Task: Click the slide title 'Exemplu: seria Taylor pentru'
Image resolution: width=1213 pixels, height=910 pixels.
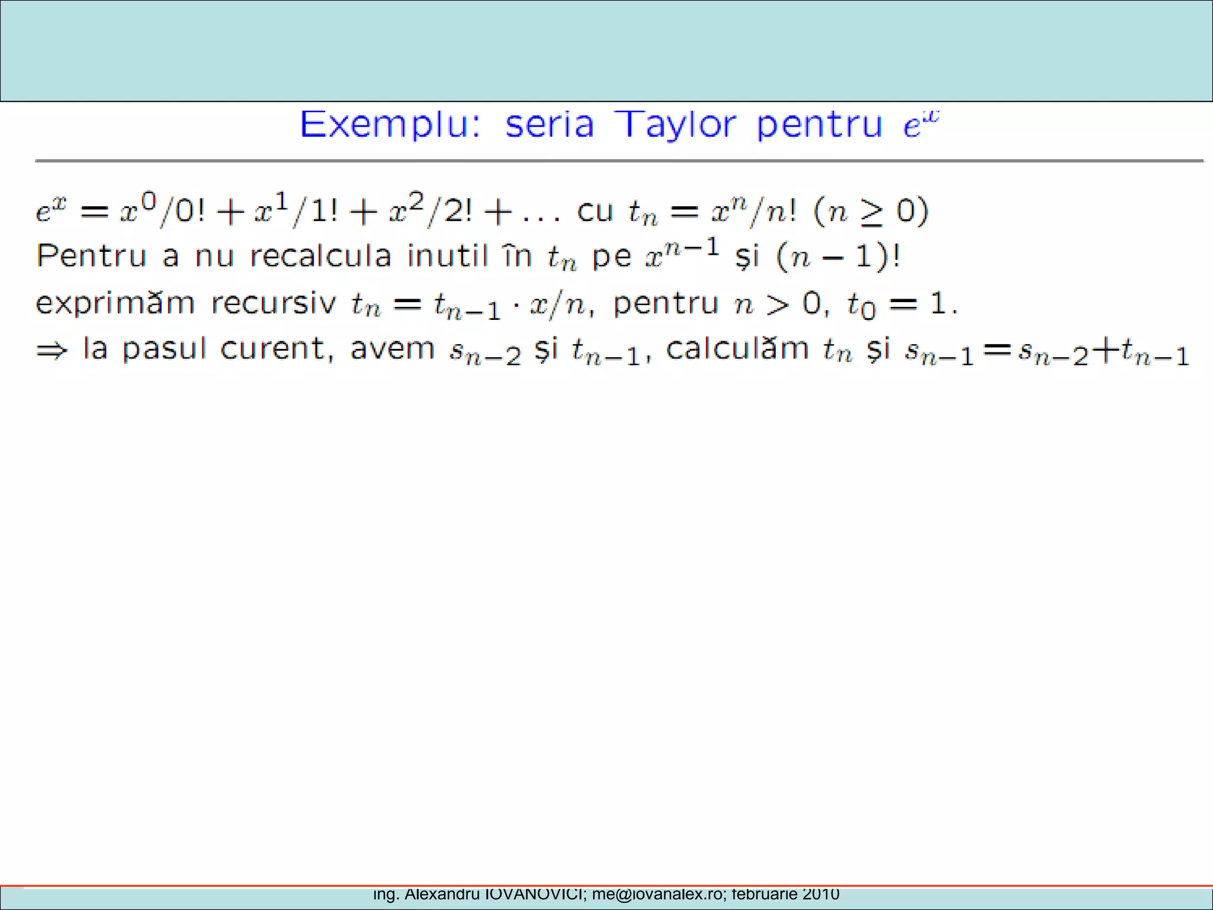Action: pos(591,125)
